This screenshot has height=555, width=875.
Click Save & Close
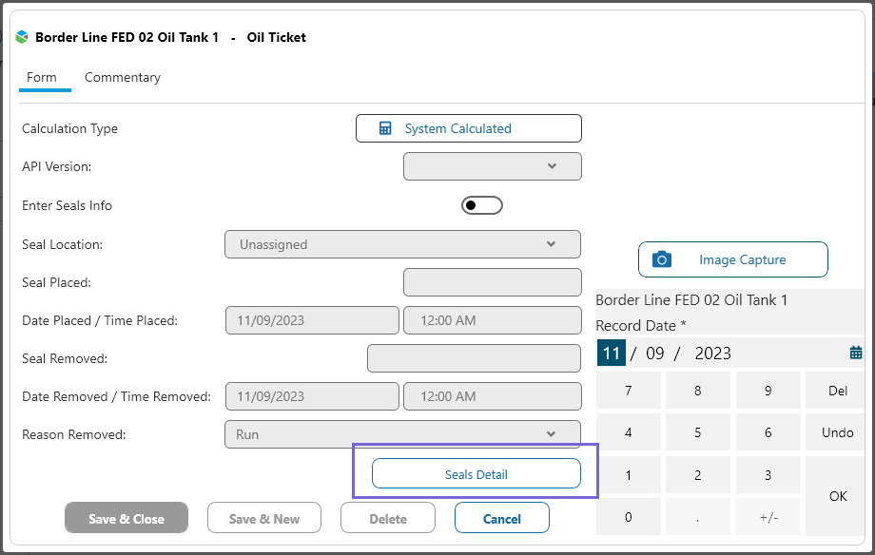coord(126,519)
